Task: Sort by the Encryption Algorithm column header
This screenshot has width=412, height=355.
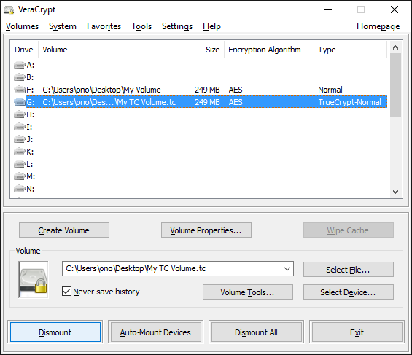Action: click(264, 50)
